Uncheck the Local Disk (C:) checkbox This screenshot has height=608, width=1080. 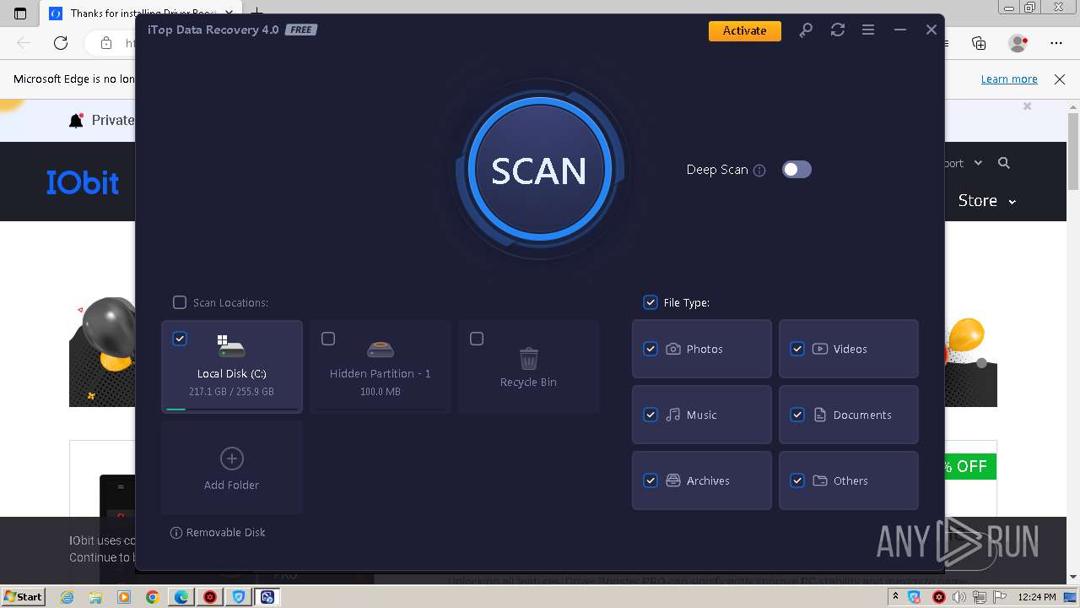pos(180,339)
